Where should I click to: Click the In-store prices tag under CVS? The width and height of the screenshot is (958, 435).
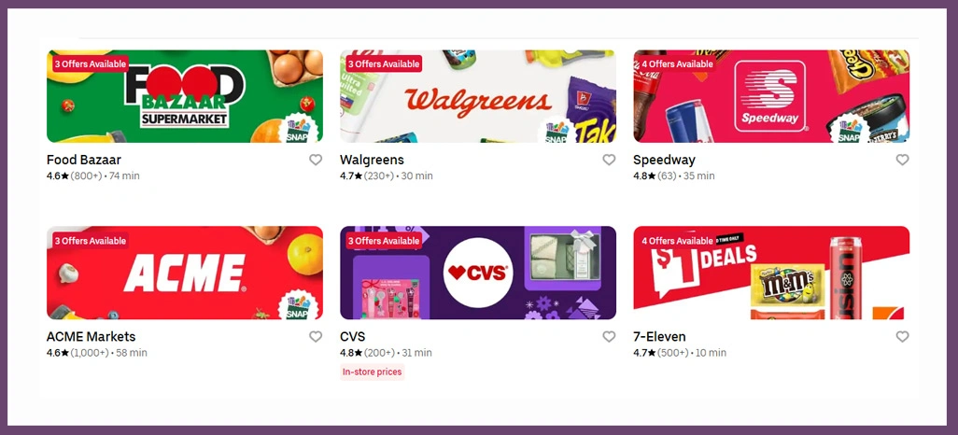pyautogui.click(x=372, y=372)
